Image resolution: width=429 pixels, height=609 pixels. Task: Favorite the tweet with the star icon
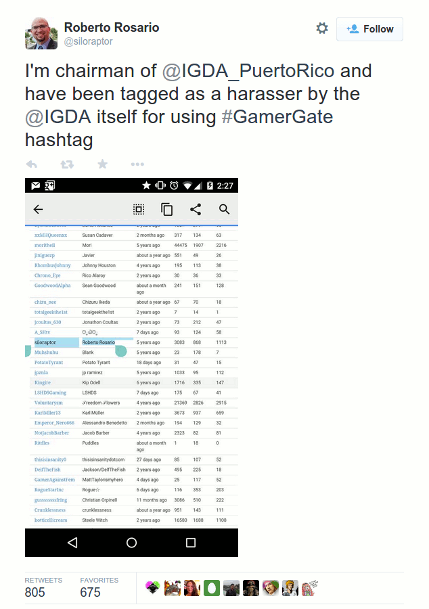click(102, 164)
